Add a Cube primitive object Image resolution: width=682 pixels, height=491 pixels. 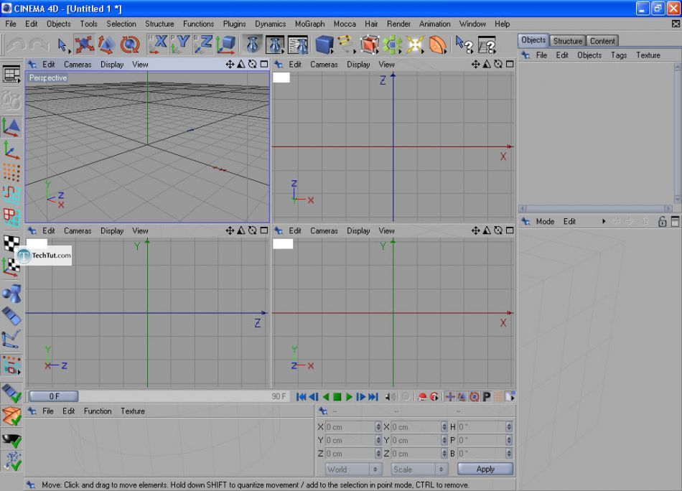324,45
